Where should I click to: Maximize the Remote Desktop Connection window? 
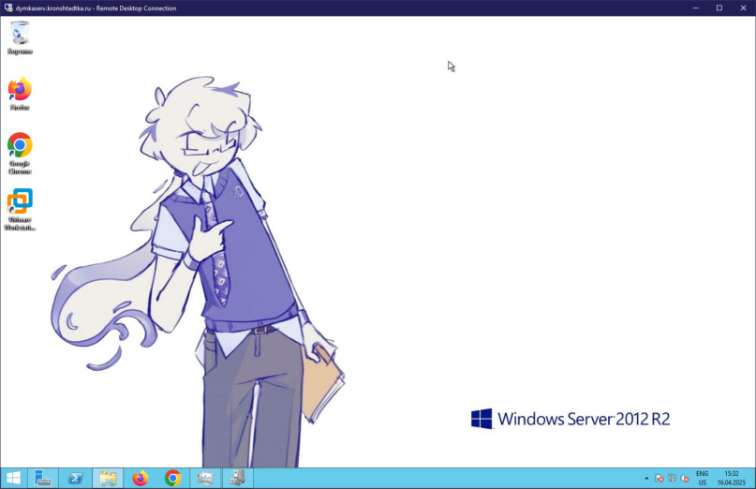pyautogui.click(x=719, y=7)
